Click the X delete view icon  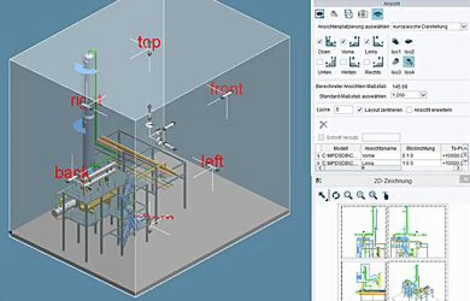click(x=324, y=125)
